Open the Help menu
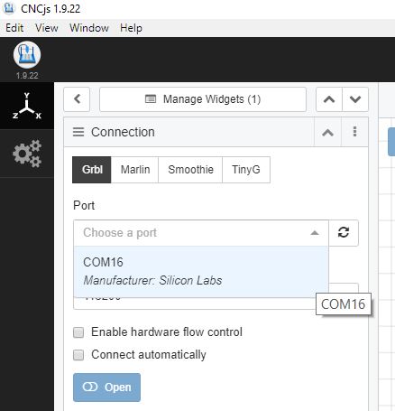 click(x=131, y=28)
